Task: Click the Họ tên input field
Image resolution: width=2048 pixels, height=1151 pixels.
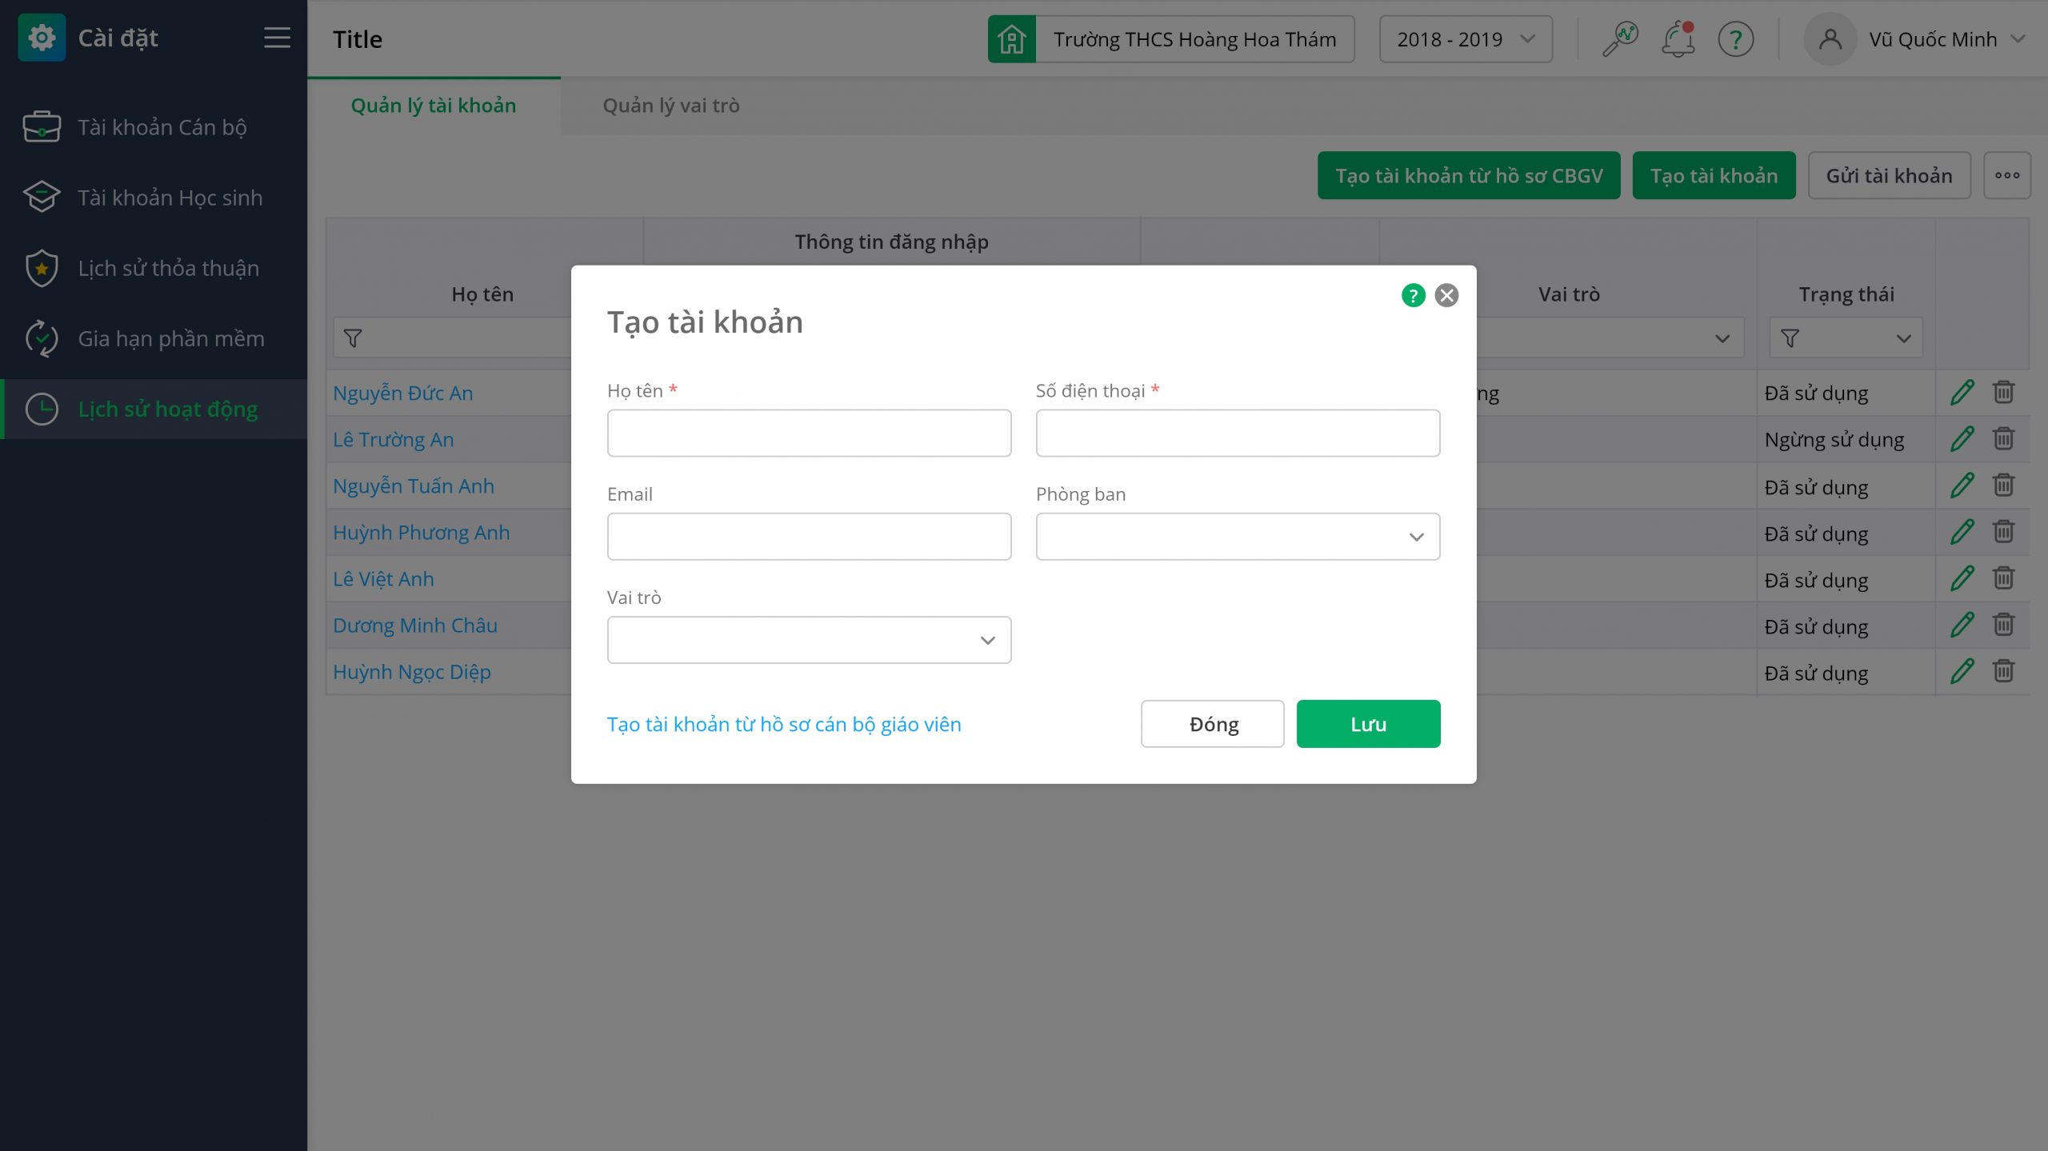Action: click(x=809, y=433)
